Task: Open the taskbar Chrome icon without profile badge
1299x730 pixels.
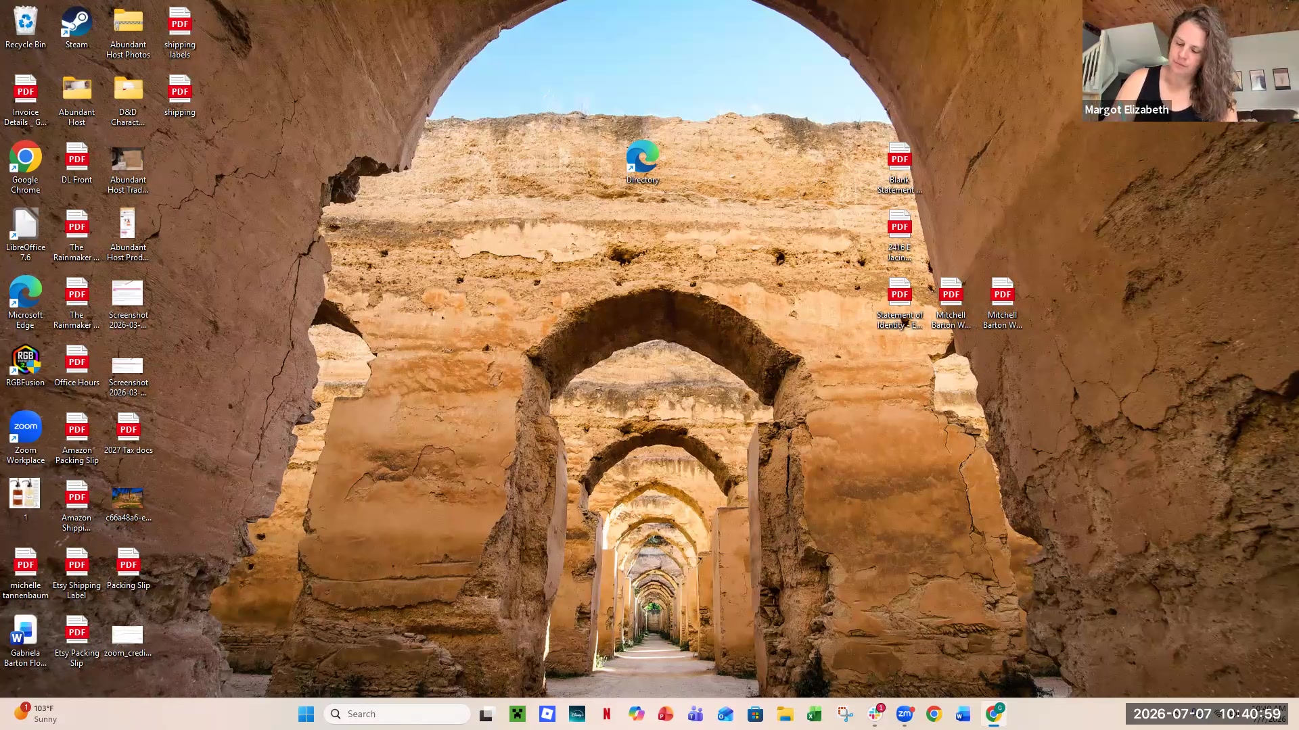Action: tap(934, 714)
